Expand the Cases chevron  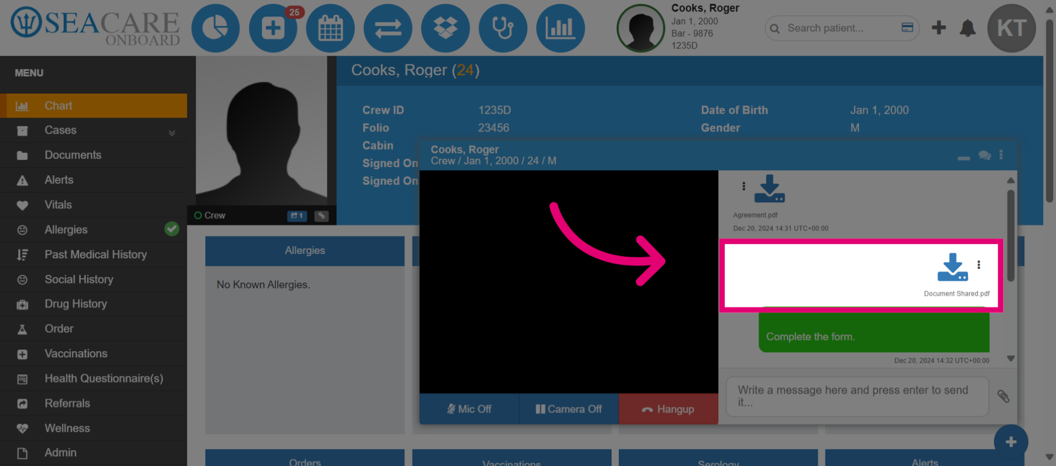point(172,132)
